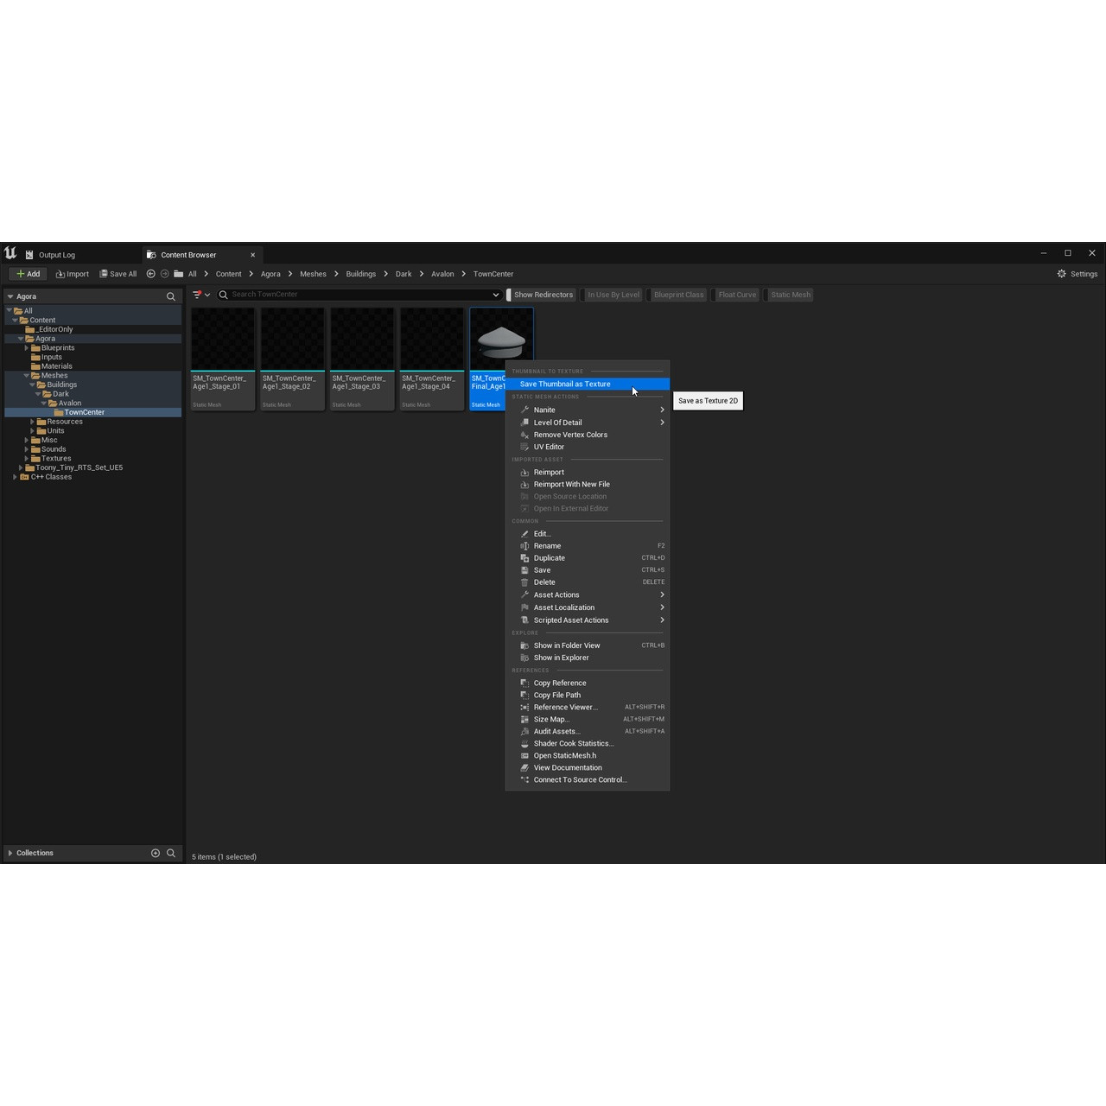Click the UV Editor grid icon

[524, 447]
